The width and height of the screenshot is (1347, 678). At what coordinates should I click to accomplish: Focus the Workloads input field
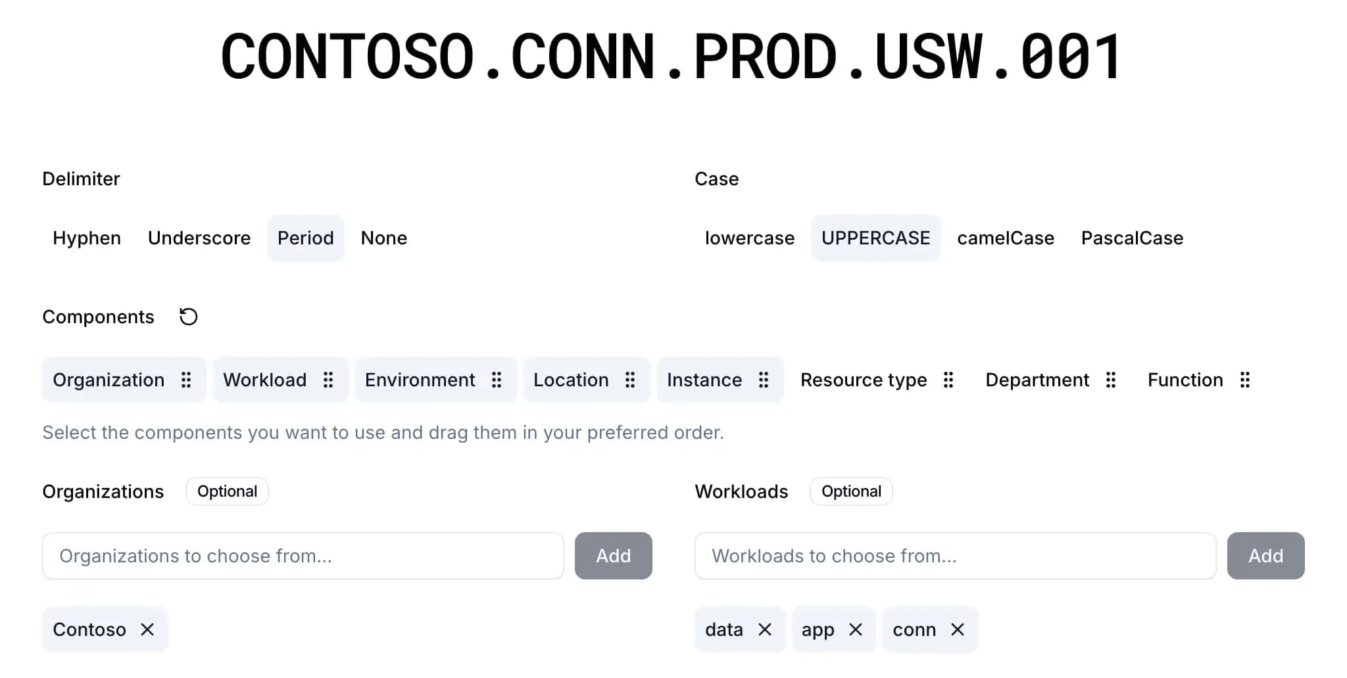(954, 556)
